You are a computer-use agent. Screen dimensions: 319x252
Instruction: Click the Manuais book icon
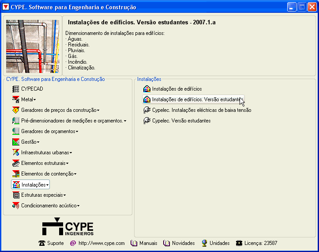point(134,243)
